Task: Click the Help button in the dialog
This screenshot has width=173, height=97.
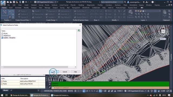Action: [x=75, y=72]
